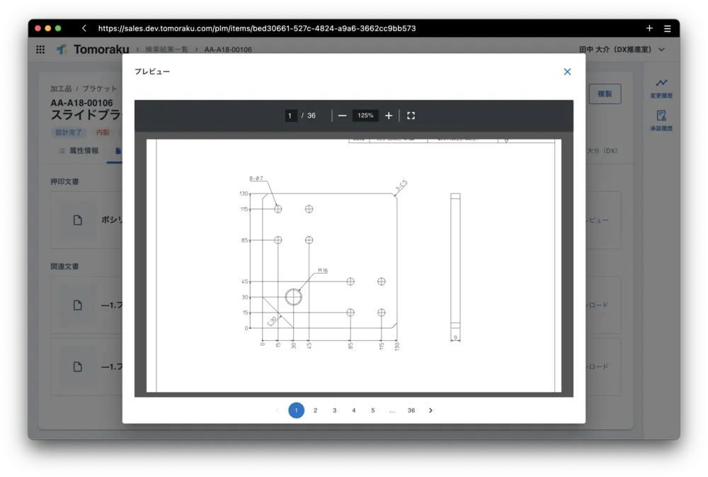Zoom out the PDF with minus icon
The height and width of the screenshot is (477, 708).
[343, 116]
